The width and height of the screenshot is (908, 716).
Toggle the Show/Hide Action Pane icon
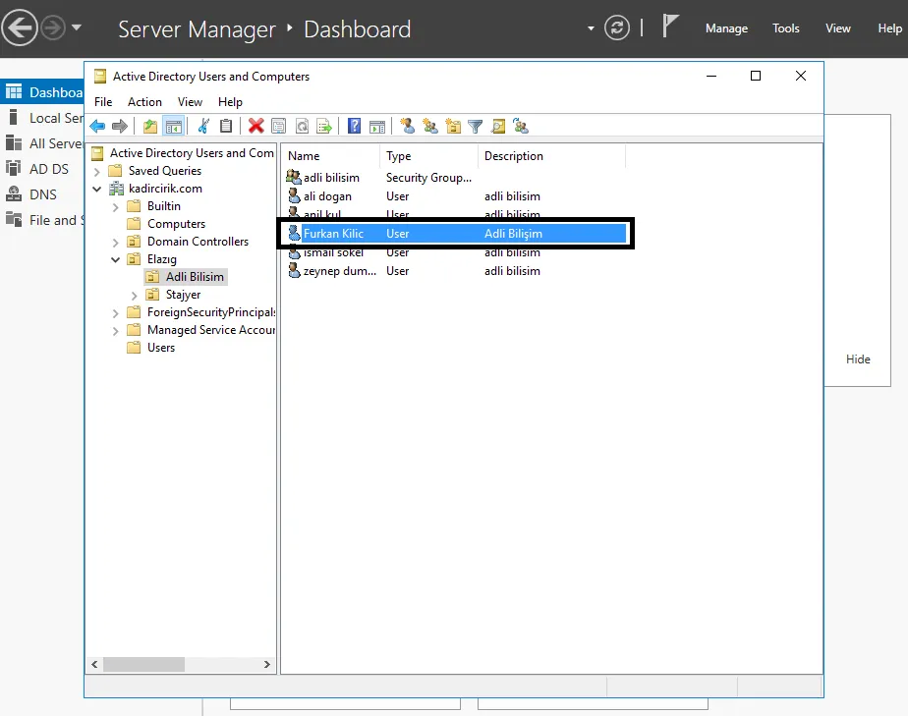(377, 126)
